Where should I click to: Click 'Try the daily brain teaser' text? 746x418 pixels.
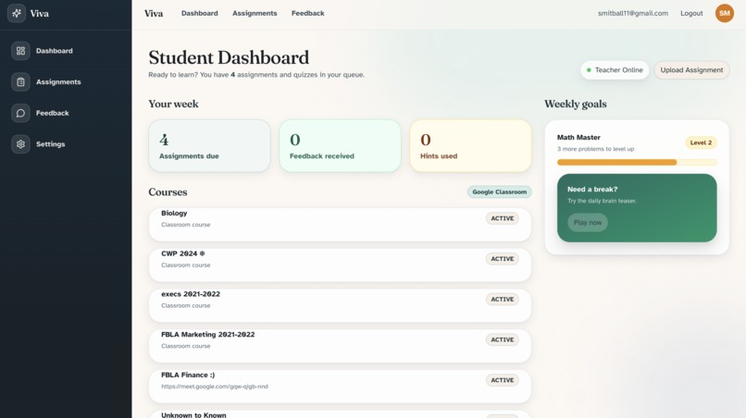[x=602, y=201]
